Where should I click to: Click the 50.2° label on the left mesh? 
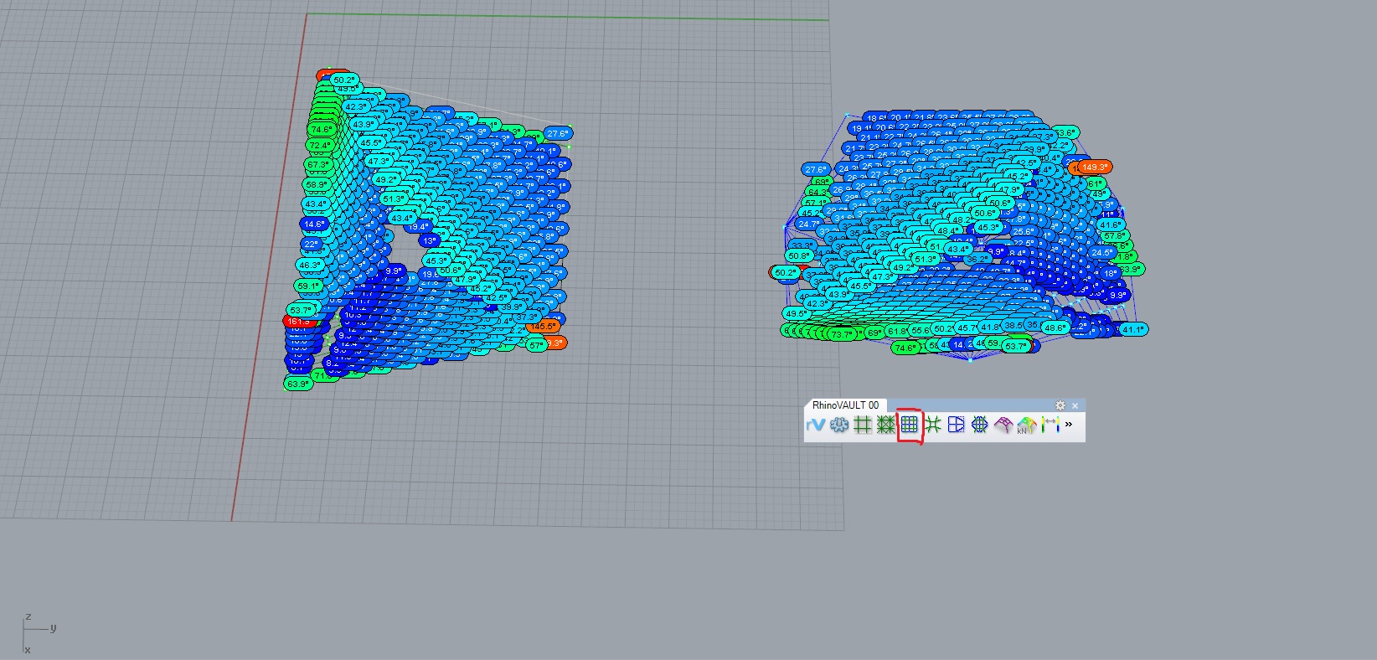(343, 80)
